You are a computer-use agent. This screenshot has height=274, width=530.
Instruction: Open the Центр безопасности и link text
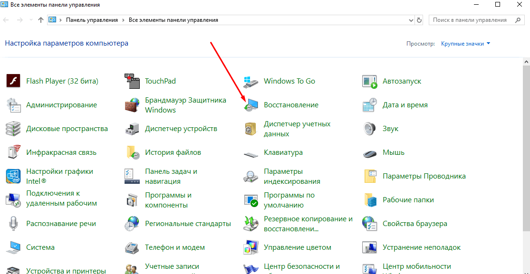pyautogui.click(x=301, y=266)
